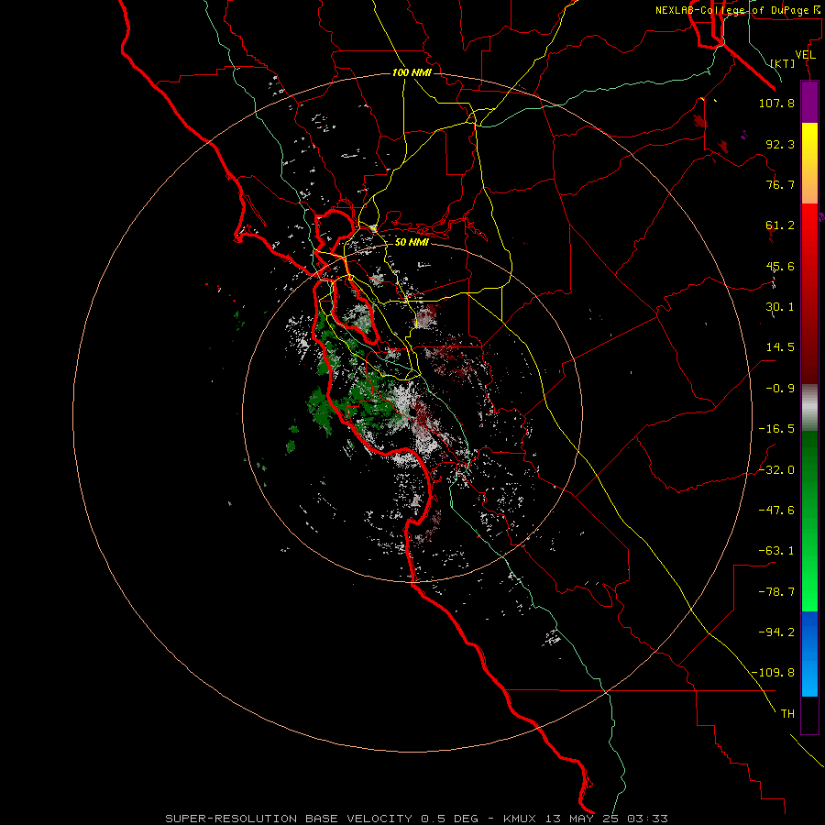The image size is (825, 825).
Task: Click the "KMUX 13 MAY 25 03:33" timestamp
Action: click(x=586, y=819)
